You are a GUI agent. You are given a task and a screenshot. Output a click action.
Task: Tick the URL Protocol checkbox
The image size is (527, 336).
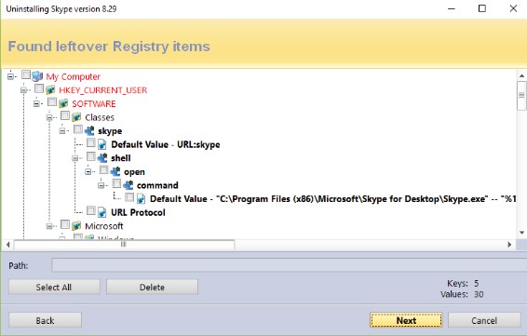pos(91,210)
